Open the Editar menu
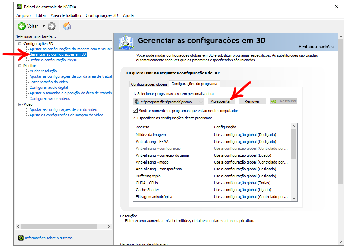 tap(41, 15)
